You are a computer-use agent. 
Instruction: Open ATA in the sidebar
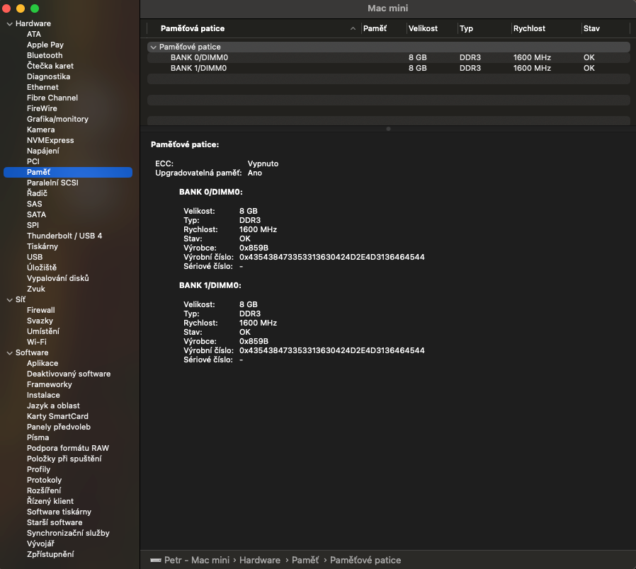coord(34,34)
